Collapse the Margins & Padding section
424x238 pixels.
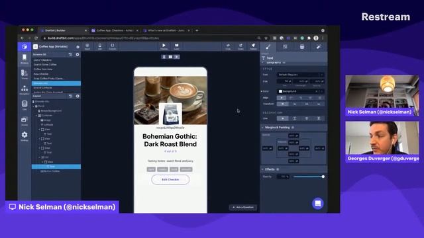click(x=262, y=128)
